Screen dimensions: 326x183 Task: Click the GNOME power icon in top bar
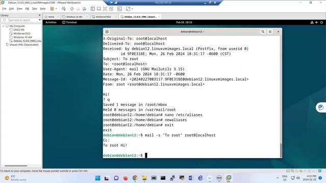point(321,22)
